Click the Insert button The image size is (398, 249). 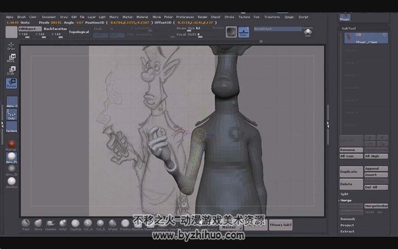pyautogui.click(x=376, y=175)
